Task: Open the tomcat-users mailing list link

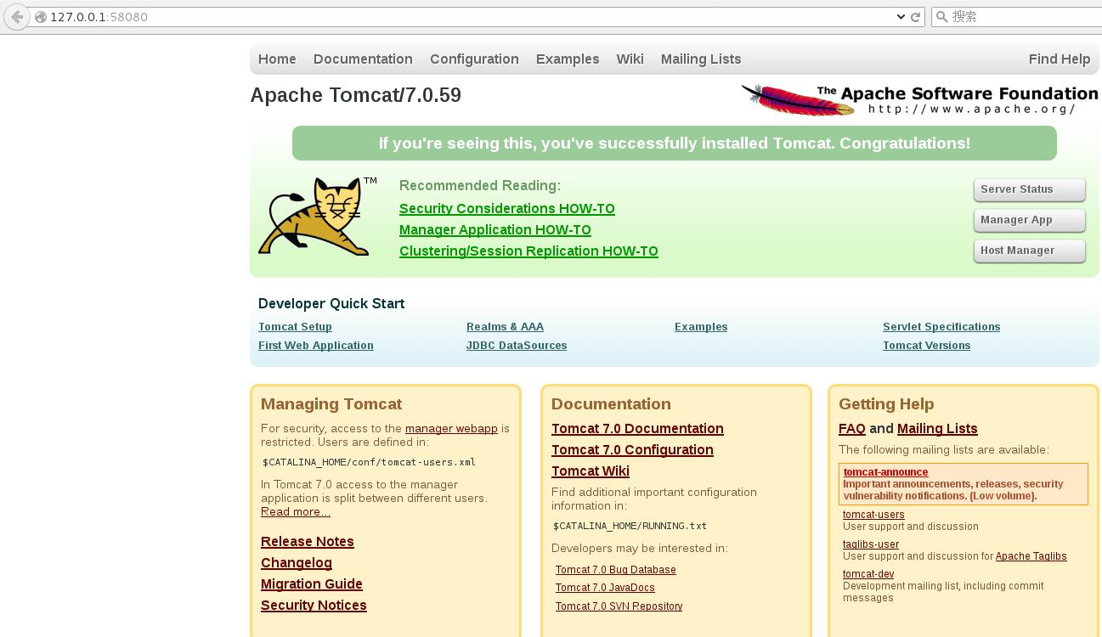Action: [x=873, y=515]
